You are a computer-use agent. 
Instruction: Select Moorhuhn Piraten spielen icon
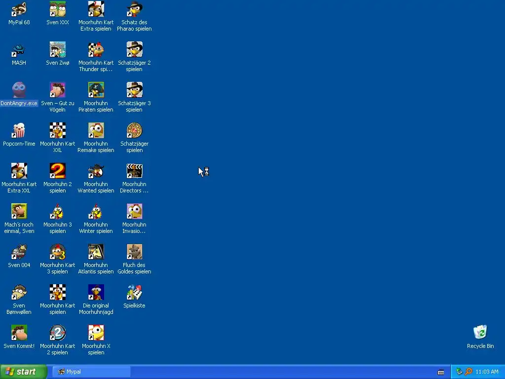[96, 90]
